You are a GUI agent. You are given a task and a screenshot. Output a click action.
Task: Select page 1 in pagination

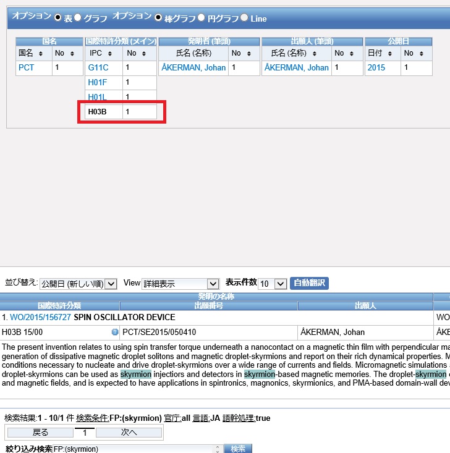(x=85, y=433)
